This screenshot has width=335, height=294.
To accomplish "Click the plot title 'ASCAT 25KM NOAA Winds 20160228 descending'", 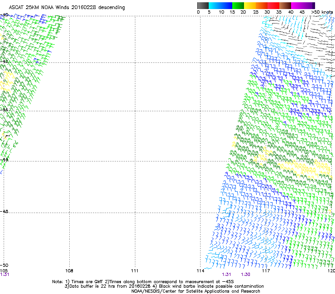I will [x=67, y=8].
